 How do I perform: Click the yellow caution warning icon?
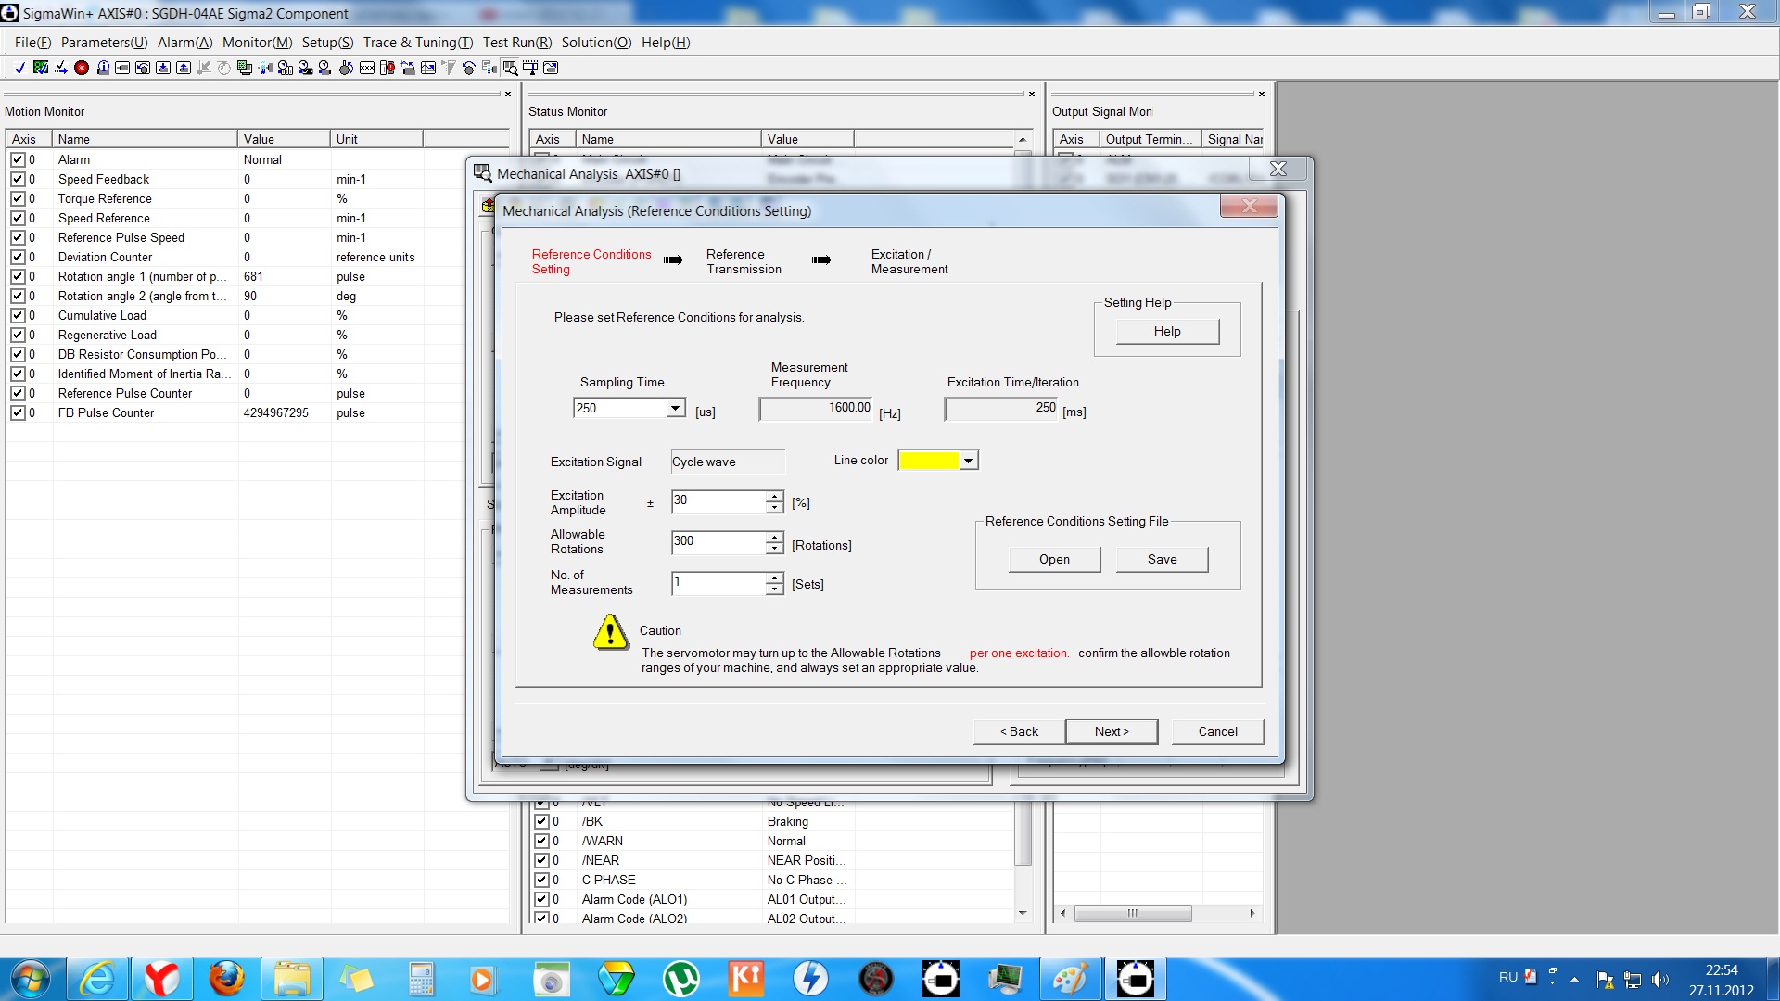pos(610,632)
